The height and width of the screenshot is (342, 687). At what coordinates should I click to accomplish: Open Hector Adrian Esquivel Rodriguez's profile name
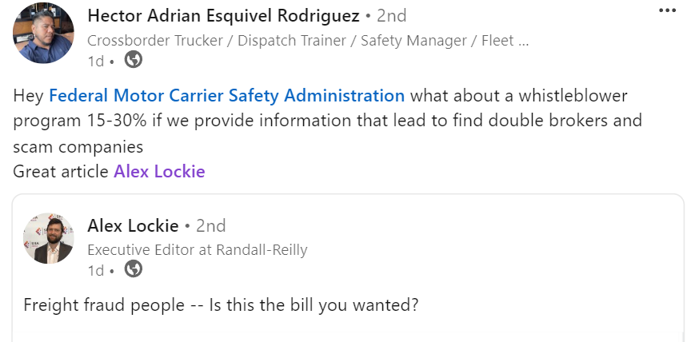(222, 15)
